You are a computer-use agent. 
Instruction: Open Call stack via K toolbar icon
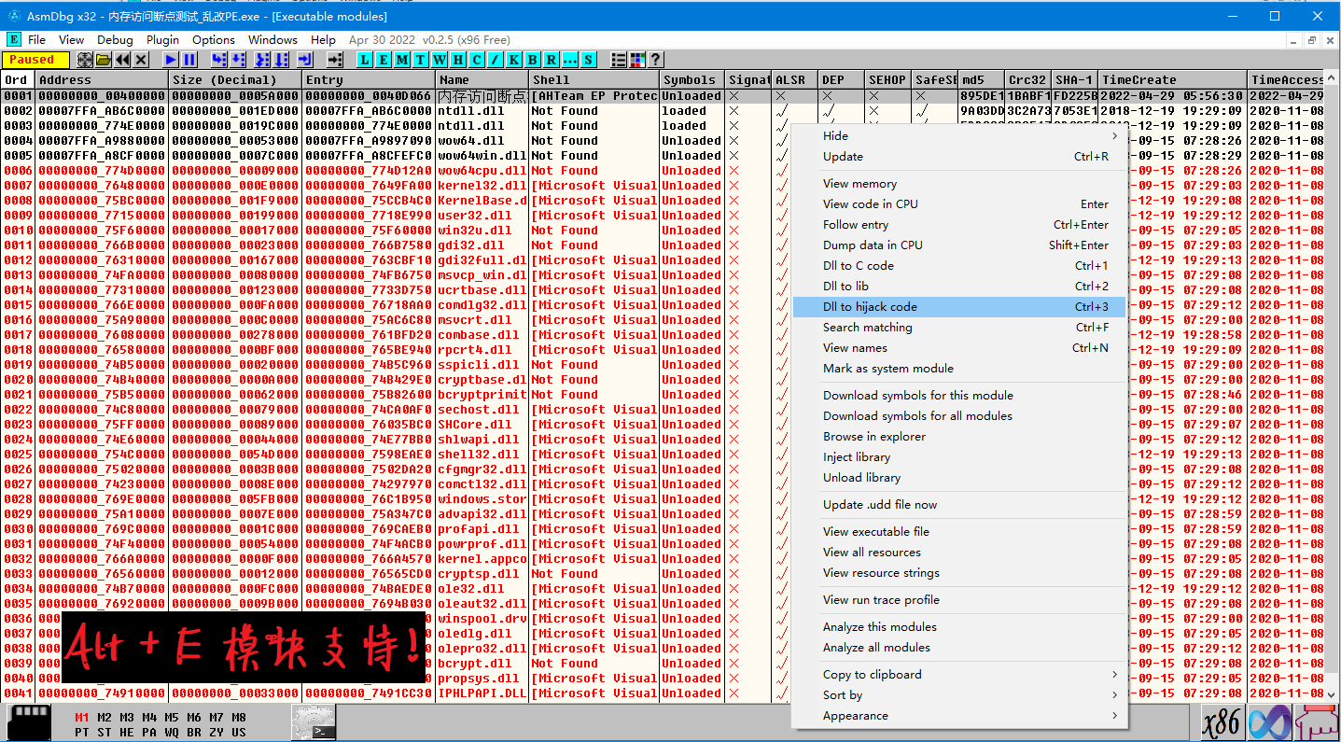point(514,60)
